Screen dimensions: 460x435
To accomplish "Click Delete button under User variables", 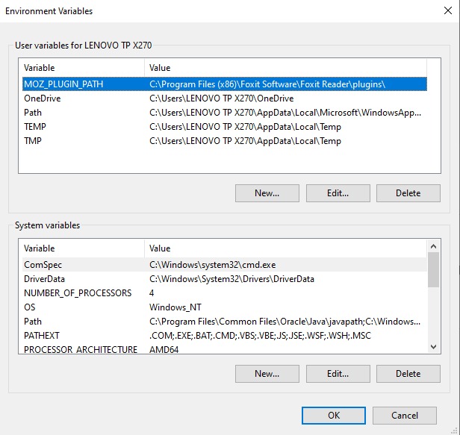I will [408, 193].
